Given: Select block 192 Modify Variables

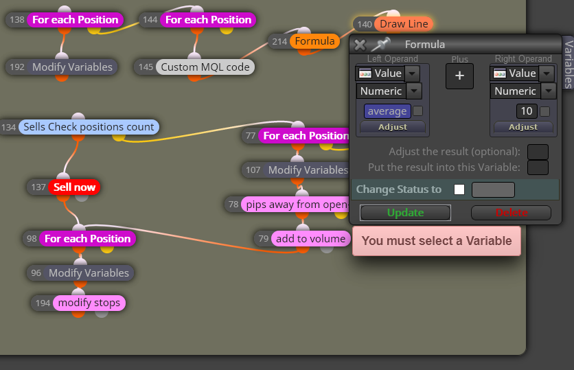Looking at the screenshot, I should 72,67.
